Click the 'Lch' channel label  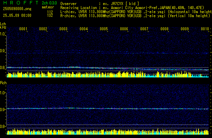pos(3,24)
